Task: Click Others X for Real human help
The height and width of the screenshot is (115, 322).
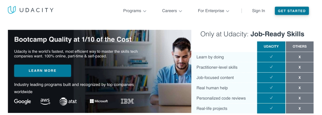Action: click(300, 88)
